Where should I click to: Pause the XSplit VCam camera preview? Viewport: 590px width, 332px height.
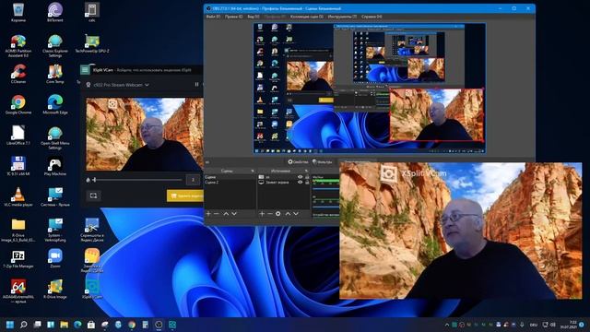tap(196, 84)
